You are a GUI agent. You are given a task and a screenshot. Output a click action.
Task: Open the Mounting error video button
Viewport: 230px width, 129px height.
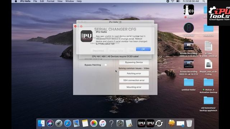tap(134, 87)
